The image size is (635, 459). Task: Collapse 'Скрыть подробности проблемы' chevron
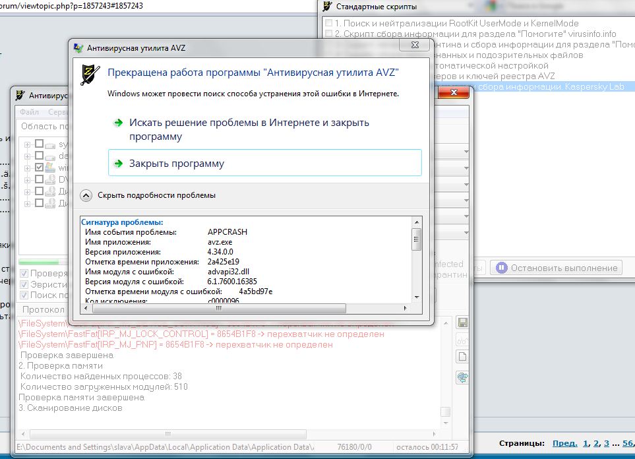pos(86,196)
